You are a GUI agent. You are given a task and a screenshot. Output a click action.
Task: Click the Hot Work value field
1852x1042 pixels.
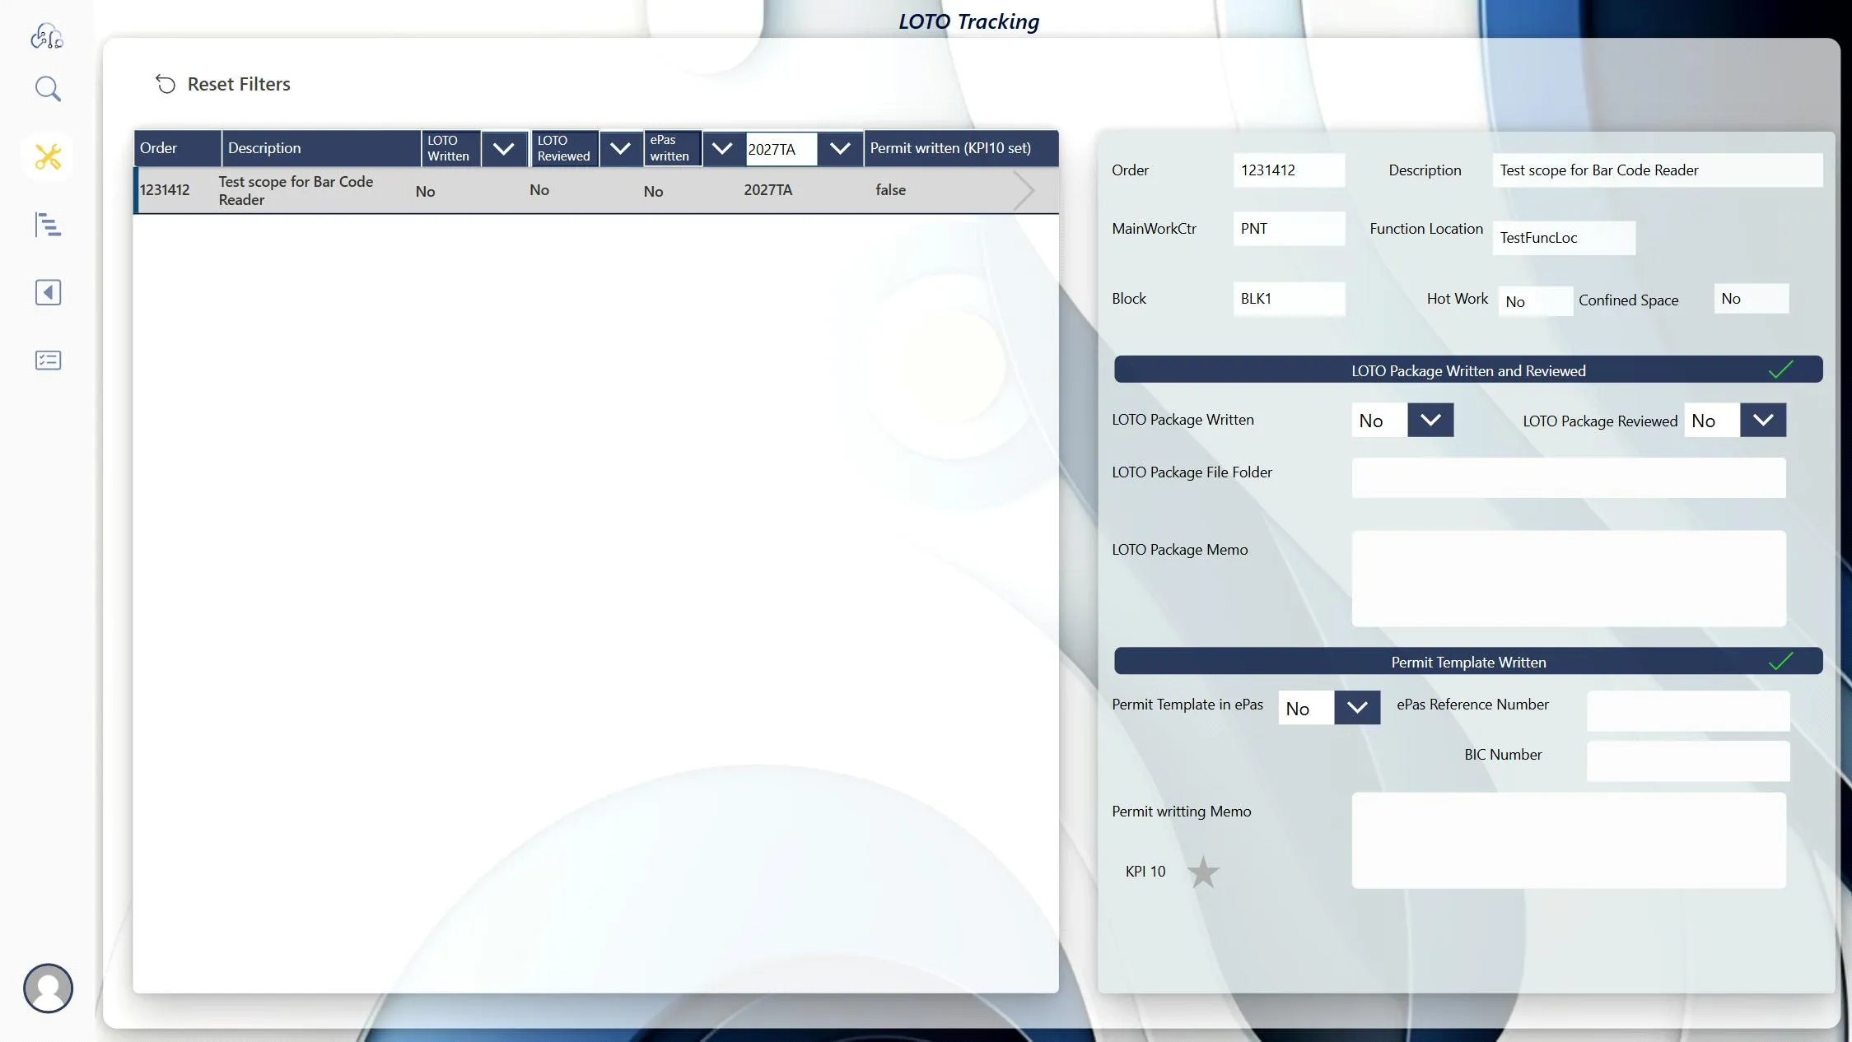(1536, 301)
